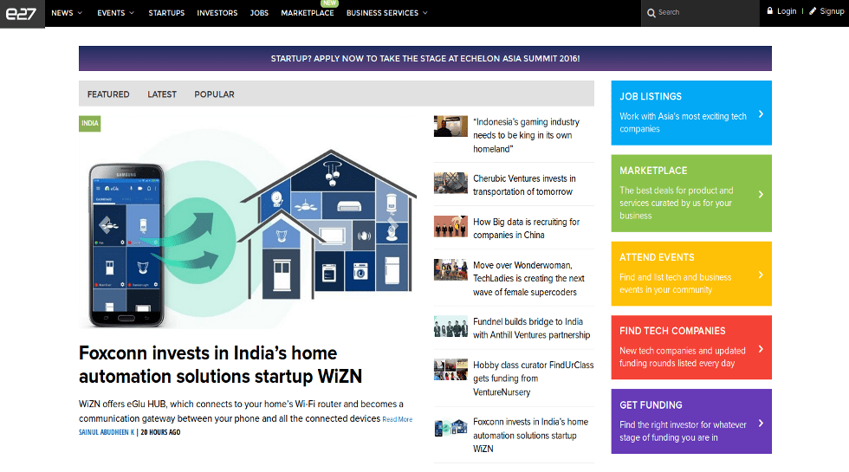Screen dimensions: 849x472
Task: Open Startups in the top navigation
Action: (166, 13)
